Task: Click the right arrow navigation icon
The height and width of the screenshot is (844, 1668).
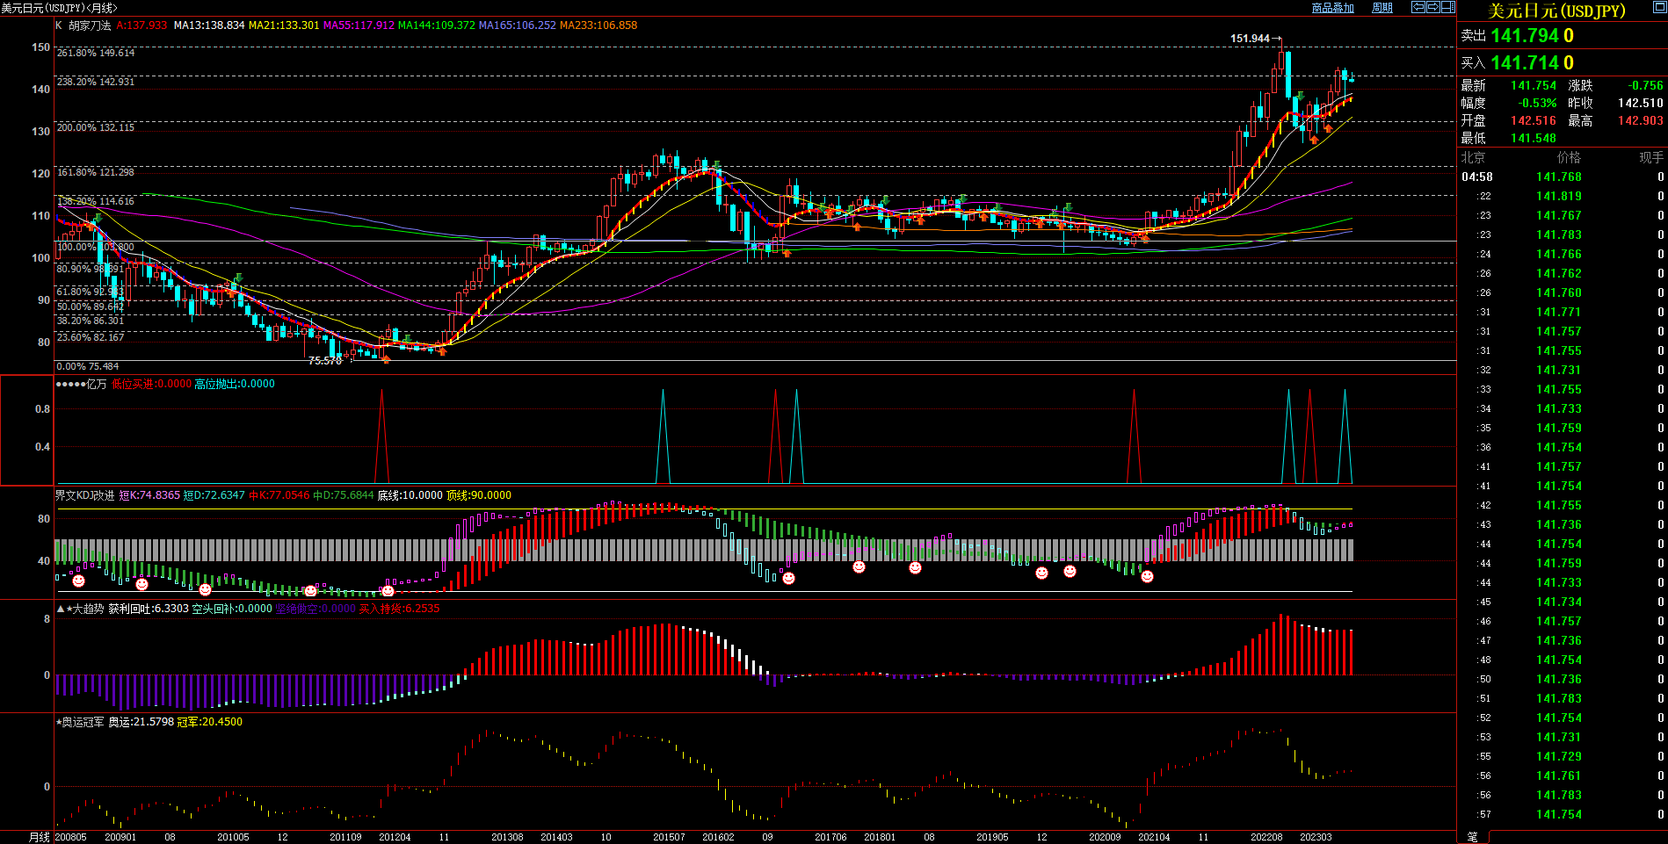Action: click(1432, 7)
